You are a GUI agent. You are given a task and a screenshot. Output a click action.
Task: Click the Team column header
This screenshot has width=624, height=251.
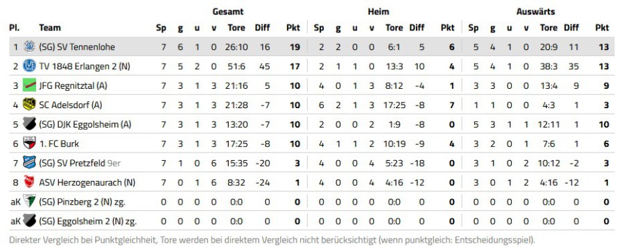tap(50, 28)
